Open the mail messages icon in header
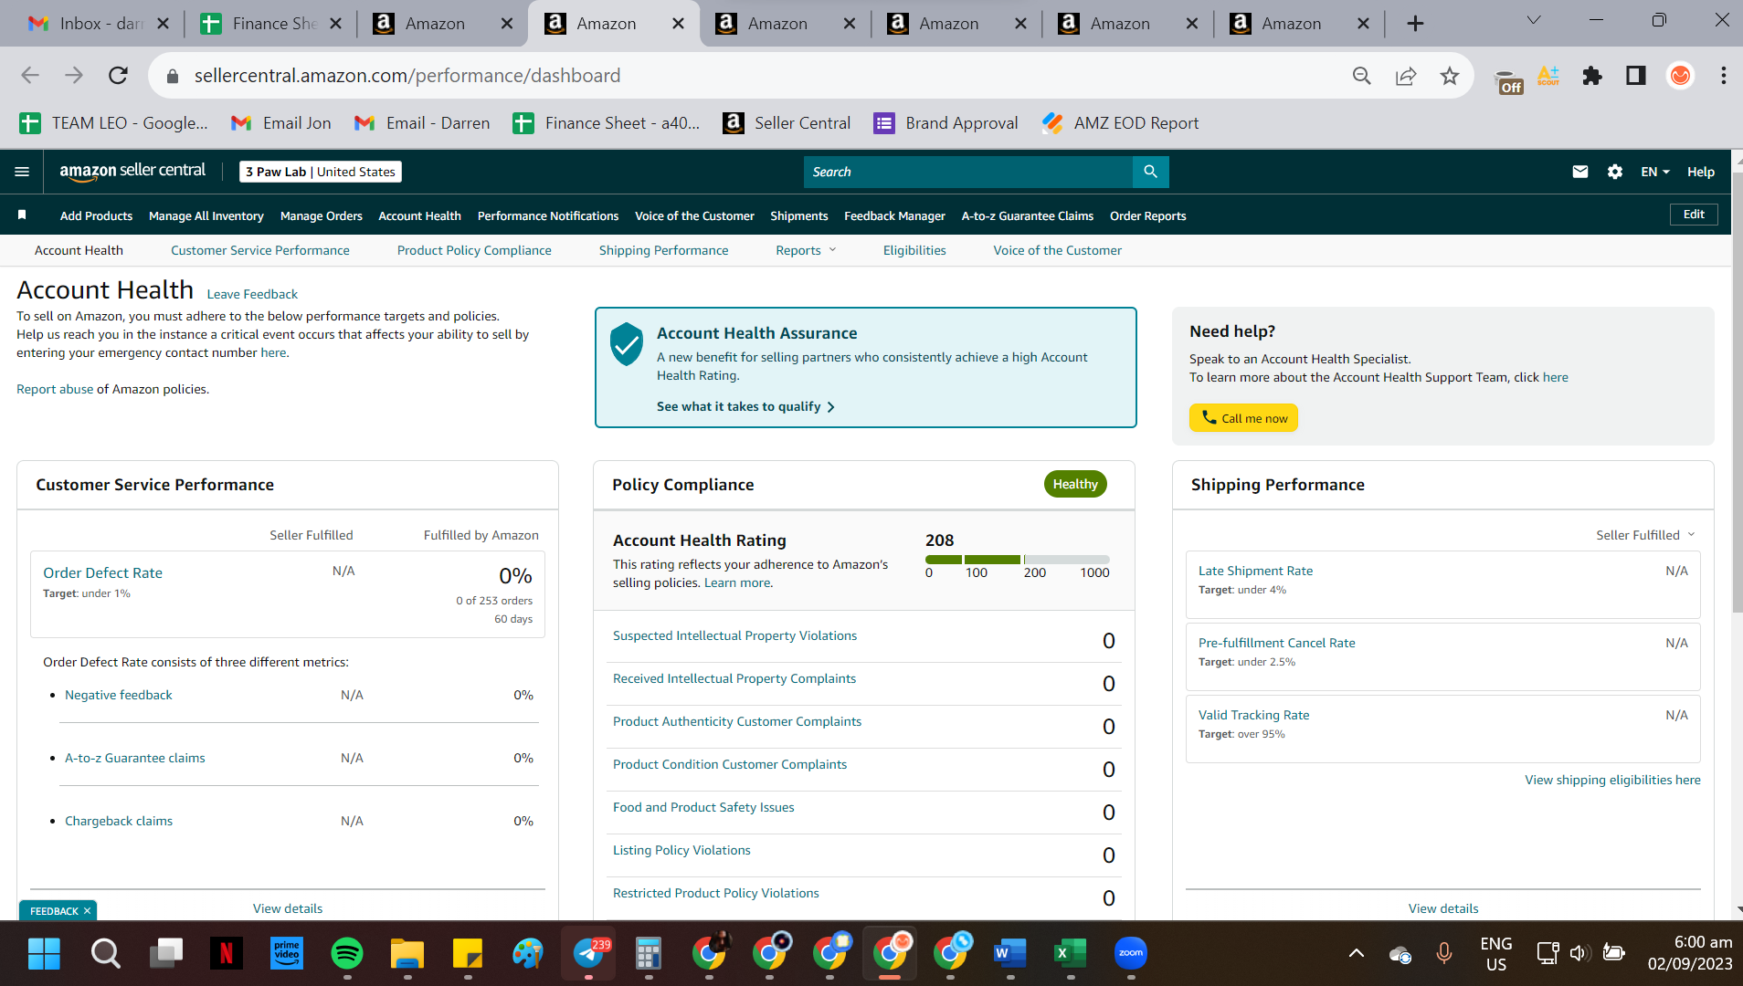This screenshot has height=986, width=1743. 1579,172
